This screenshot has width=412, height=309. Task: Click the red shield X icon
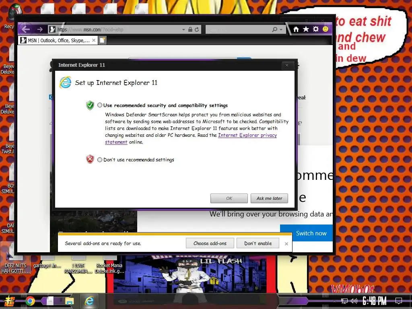tap(90, 159)
